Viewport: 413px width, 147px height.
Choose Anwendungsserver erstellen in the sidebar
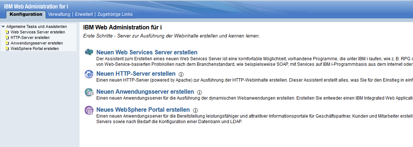tap(34, 43)
